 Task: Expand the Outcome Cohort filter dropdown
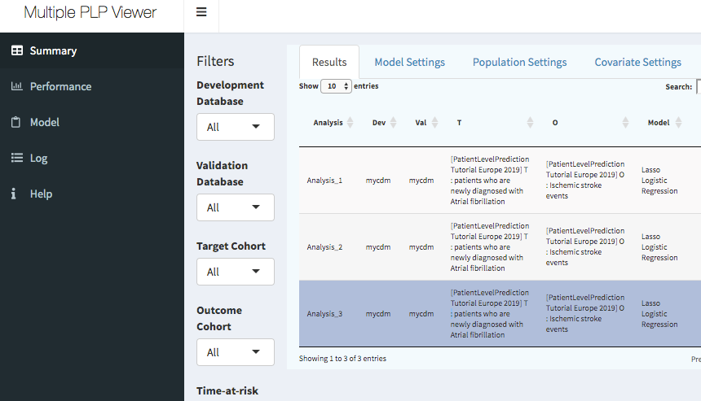pos(235,352)
